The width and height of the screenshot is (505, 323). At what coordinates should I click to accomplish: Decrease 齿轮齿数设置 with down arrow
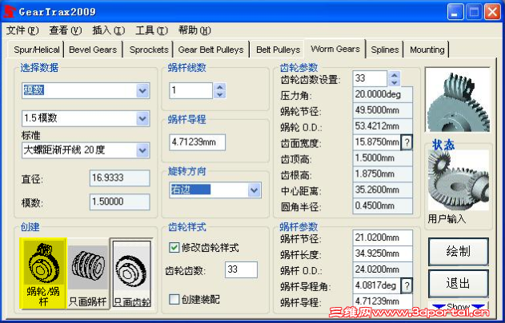395,82
